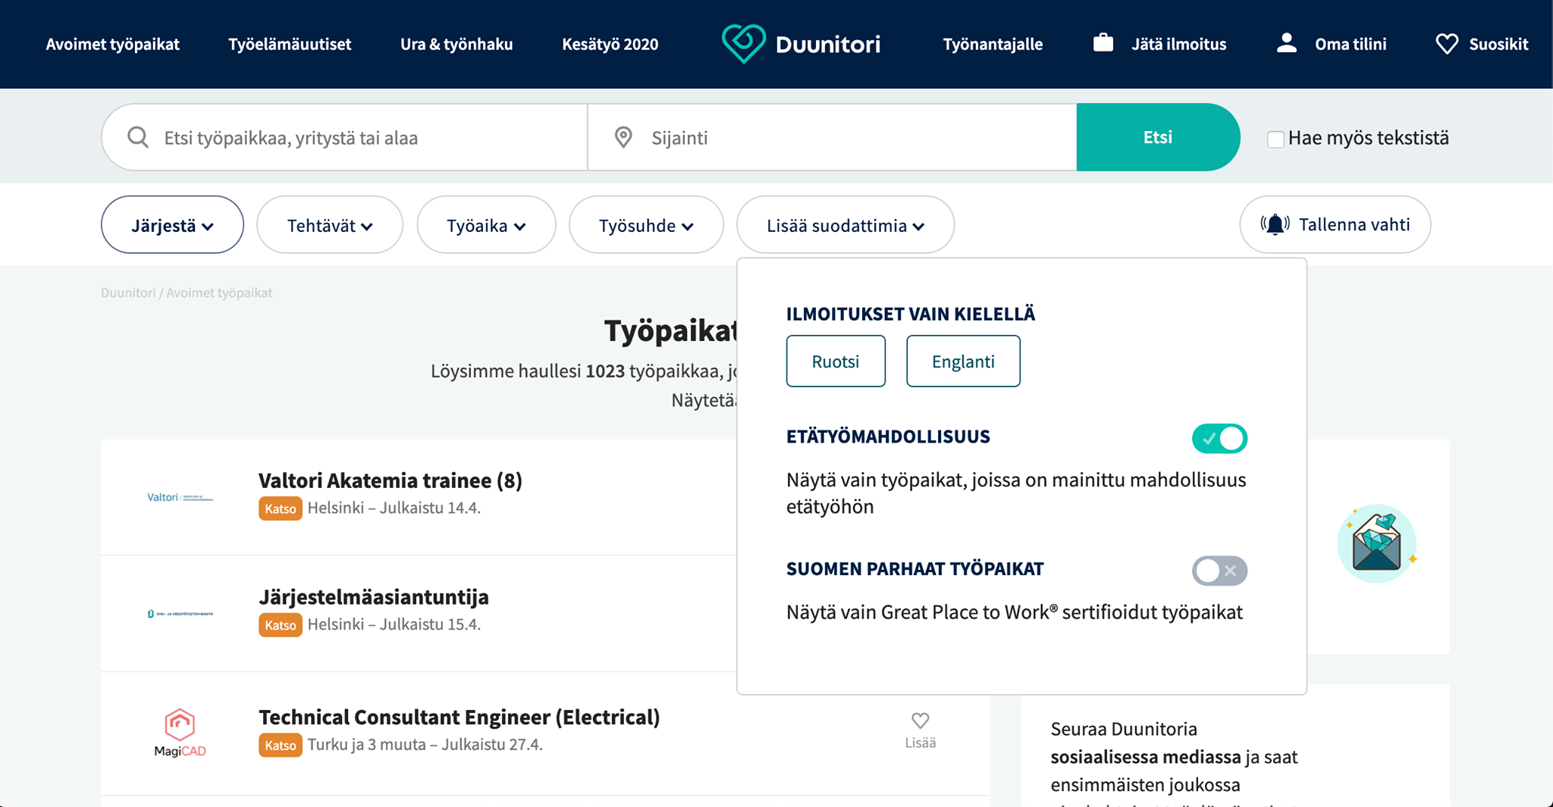Open the Työnantajalle navigation item
The width and height of the screenshot is (1553, 807).
coord(993,44)
